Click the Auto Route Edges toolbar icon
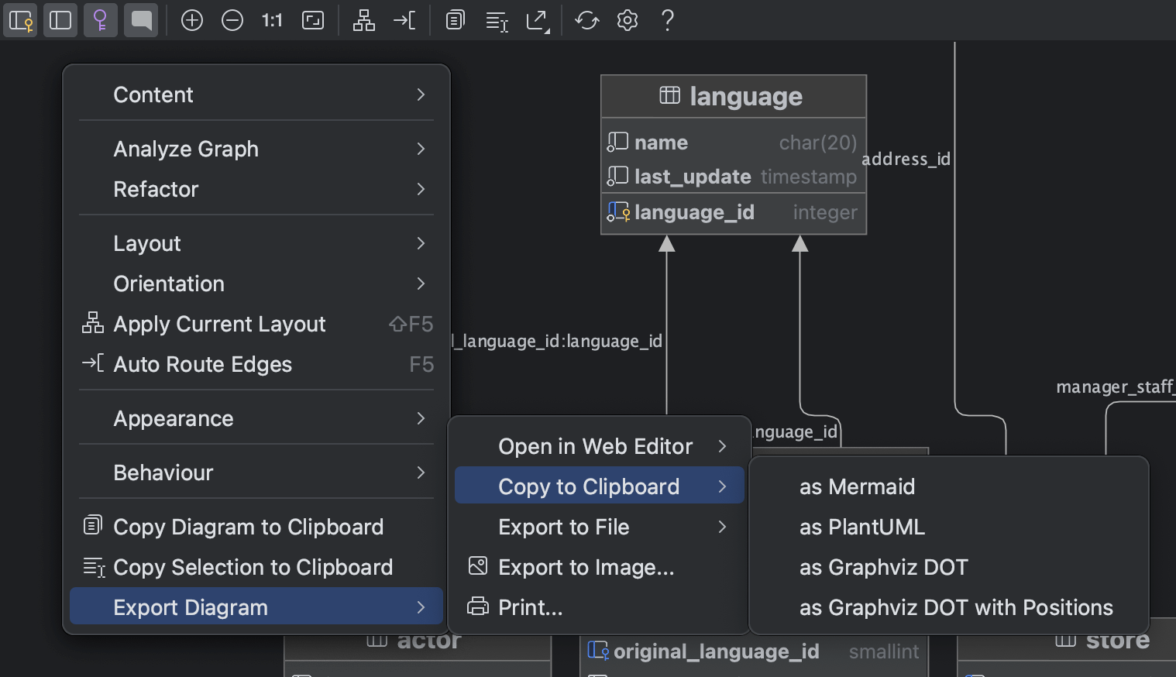The height and width of the screenshot is (677, 1176). coord(404,20)
